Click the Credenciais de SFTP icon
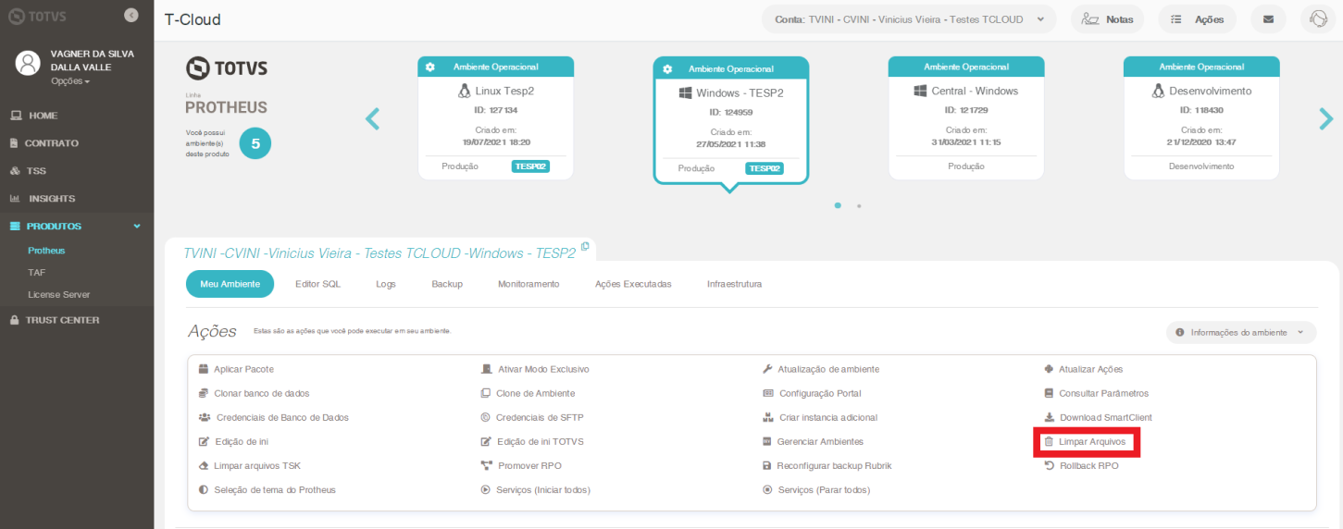Viewport: 1343px width, 529px height. [x=485, y=417]
